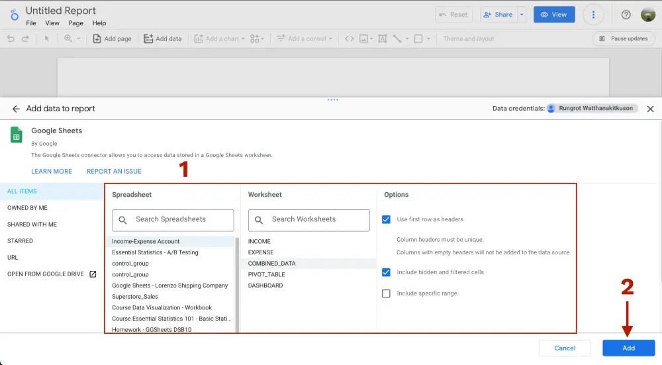Select the pointer selection mode tool
This screenshot has width=662, height=365.
click(x=47, y=39)
